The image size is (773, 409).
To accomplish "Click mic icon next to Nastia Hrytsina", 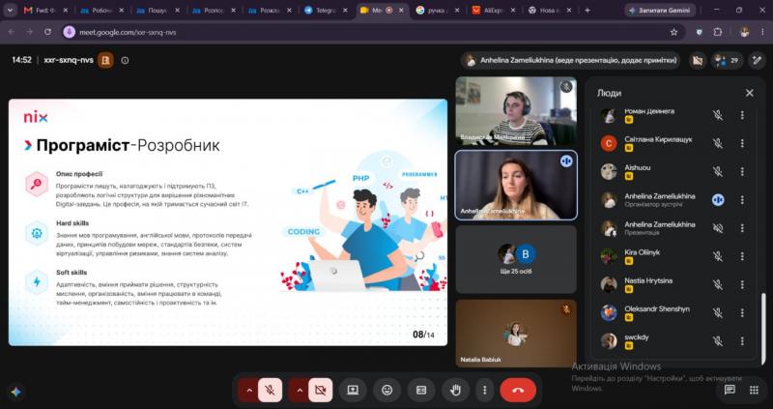I will point(718,284).
